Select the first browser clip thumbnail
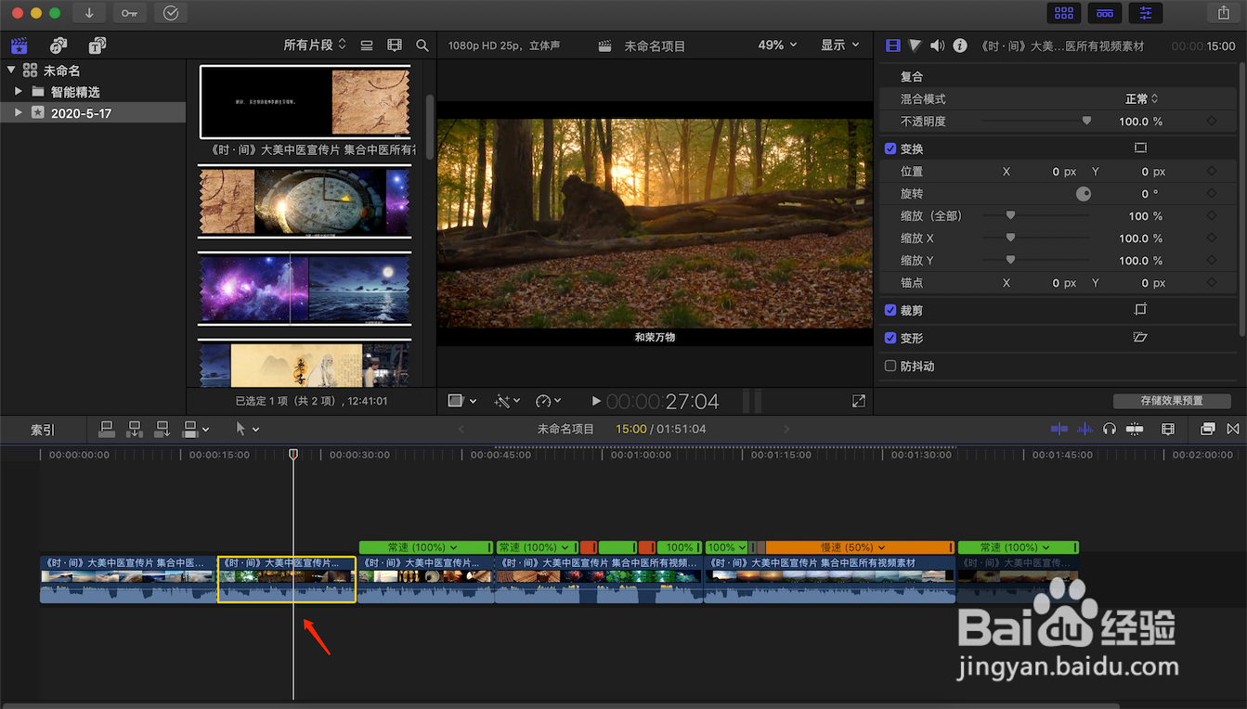This screenshot has height=709, width=1247. click(305, 102)
